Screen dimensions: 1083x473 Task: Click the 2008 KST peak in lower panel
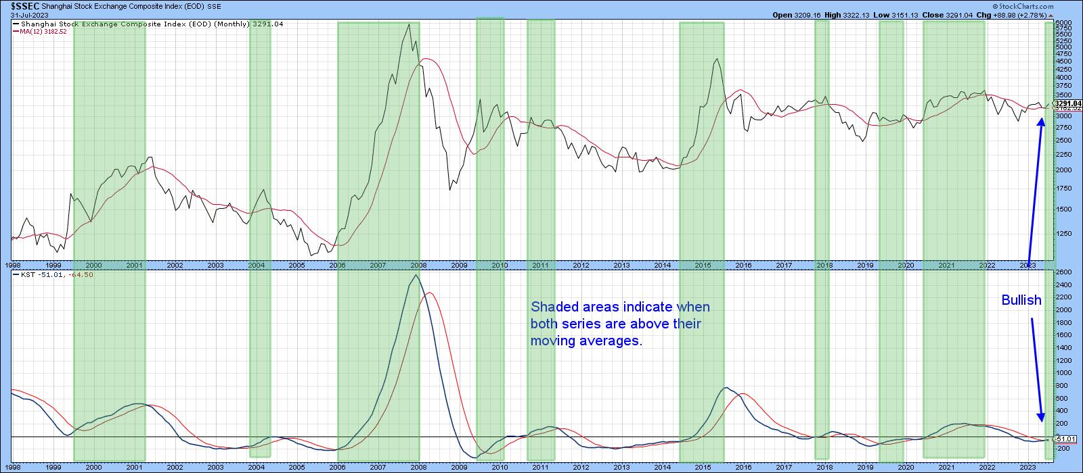(415, 275)
